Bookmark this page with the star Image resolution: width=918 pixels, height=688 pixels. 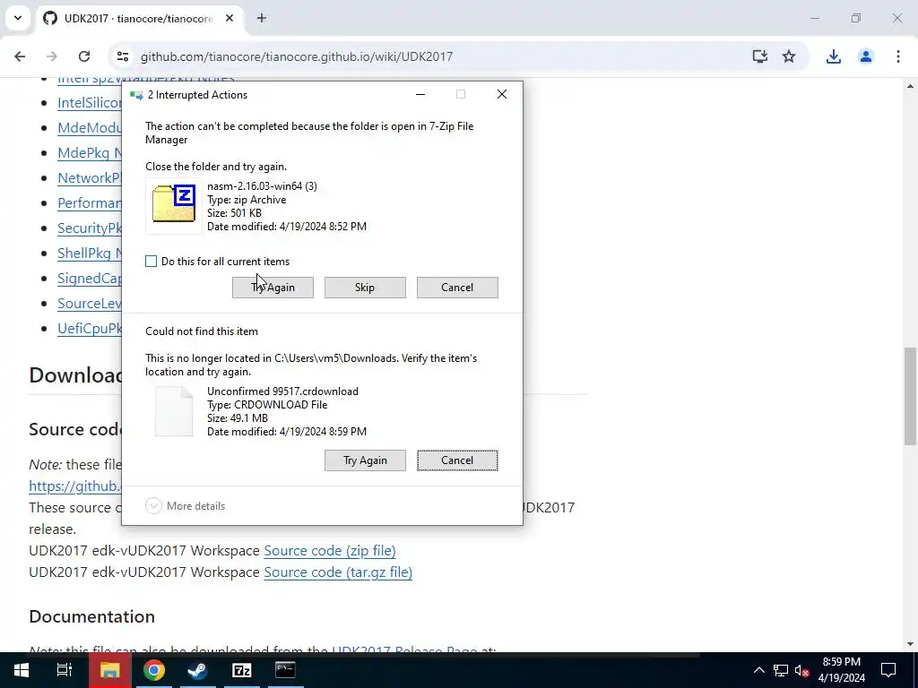tap(789, 56)
